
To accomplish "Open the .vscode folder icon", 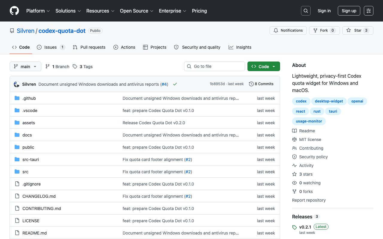I will [x=17, y=111].
